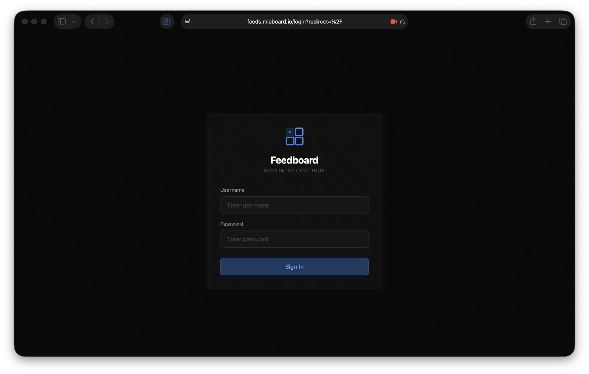Minimize the window with the middle traffic light

pos(34,21)
